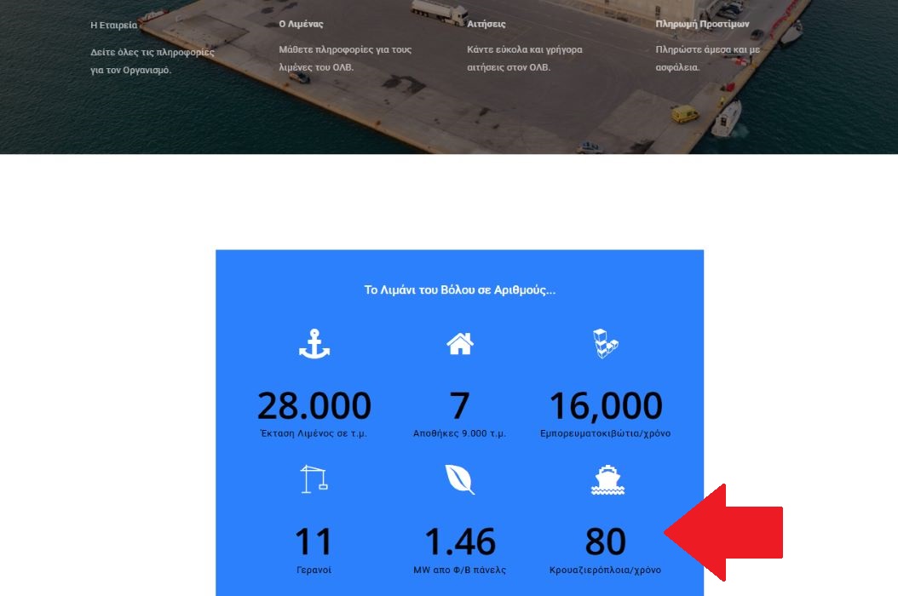Screen dimensions: 898x596
Task: Click the leaf icon above 1.46
Action: click(x=460, y=479)
